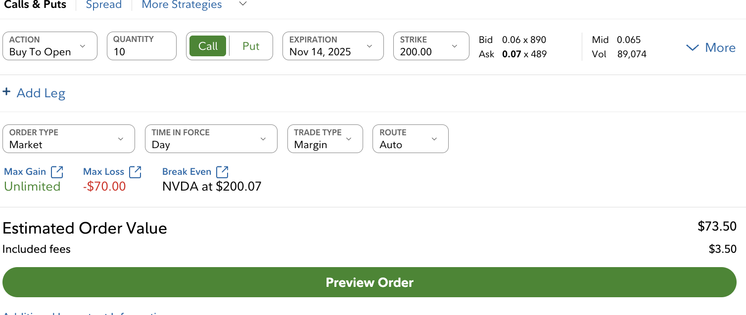Screen dimensions: 746x315
Task: Open the Time In Force dropdown
Action: [x=211, y=139]
